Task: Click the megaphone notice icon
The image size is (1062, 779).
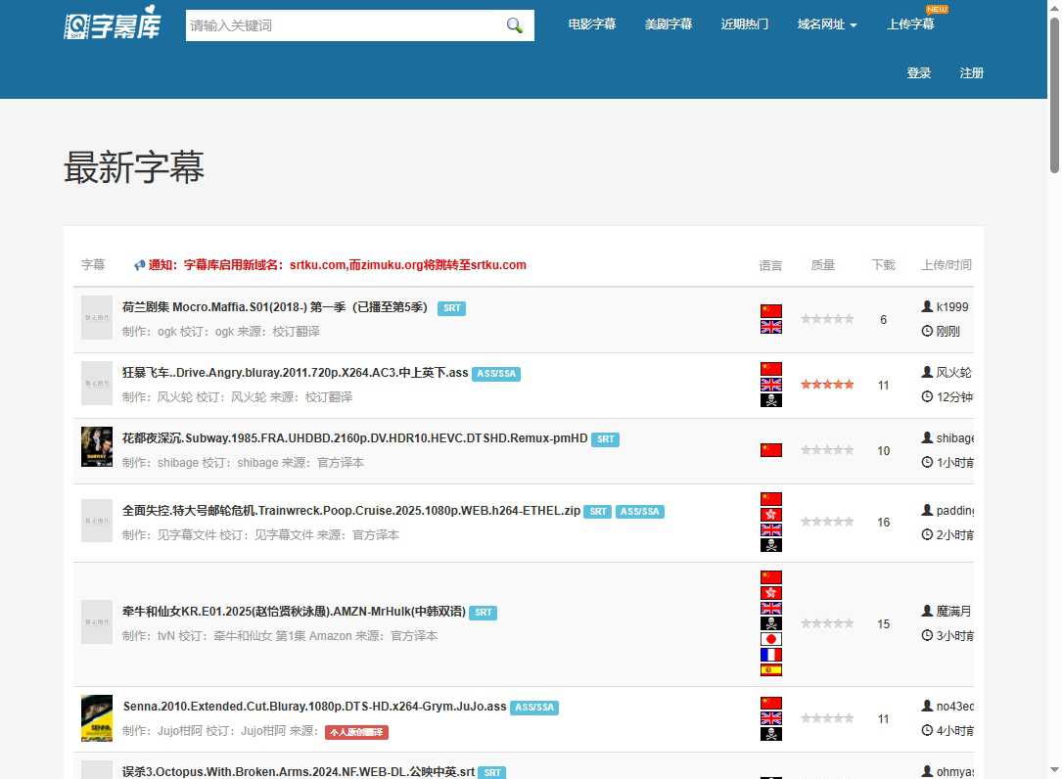Action: [140, 265]
